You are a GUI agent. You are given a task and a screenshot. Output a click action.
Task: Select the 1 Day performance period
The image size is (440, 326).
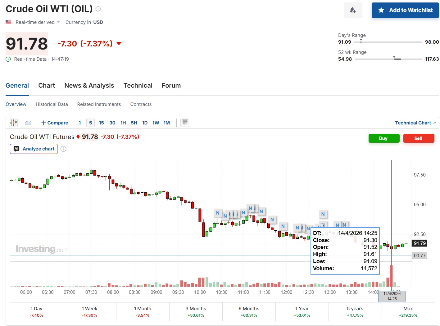(x=37, y=312)
